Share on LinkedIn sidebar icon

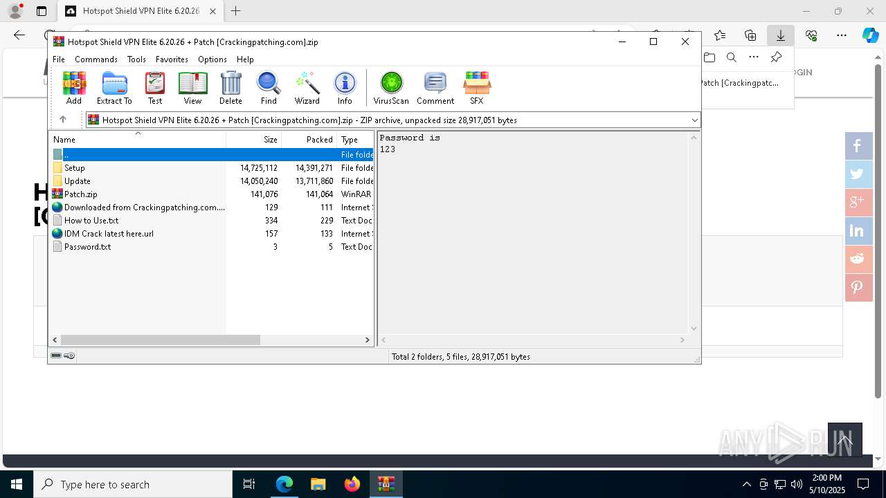(x=857, y=231)
